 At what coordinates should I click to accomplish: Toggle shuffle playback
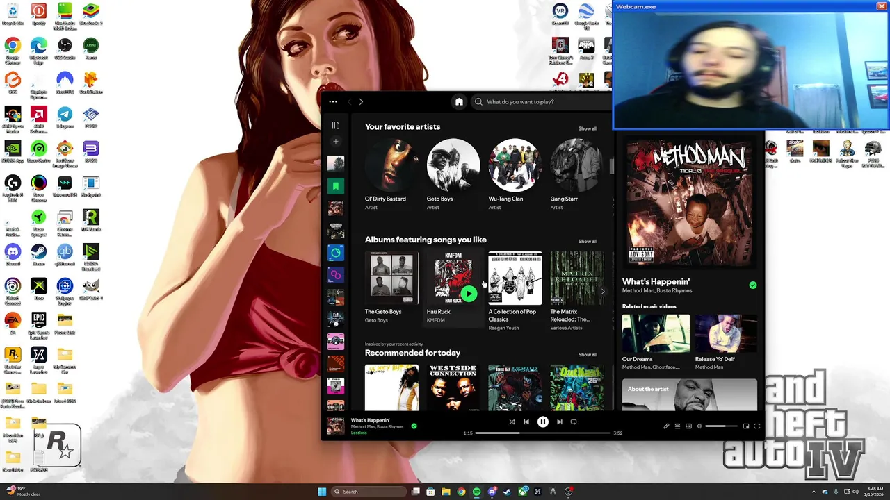(512, 422)
